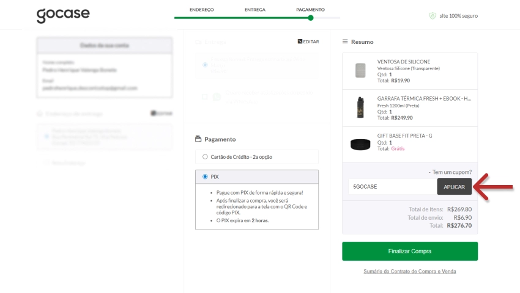Click the Resumo list icon
This screenshot has height=293, width=520.
coord(345,42)
